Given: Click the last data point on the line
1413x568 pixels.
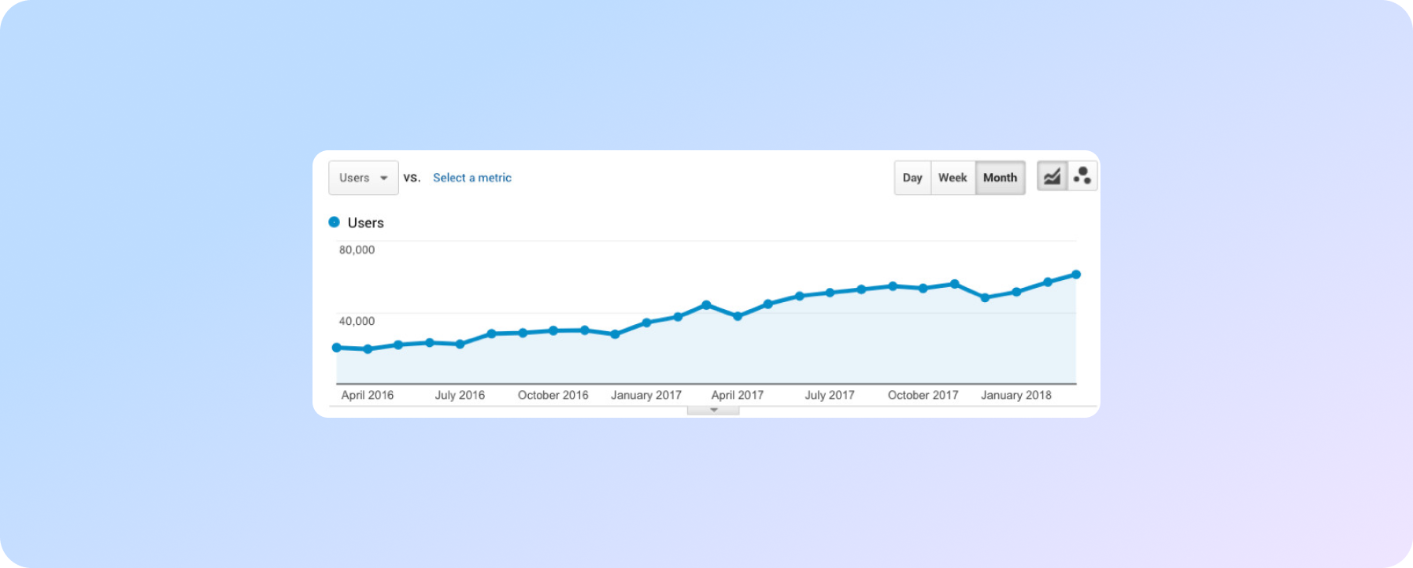Looking at the screenshot, I should (1076, 275).
